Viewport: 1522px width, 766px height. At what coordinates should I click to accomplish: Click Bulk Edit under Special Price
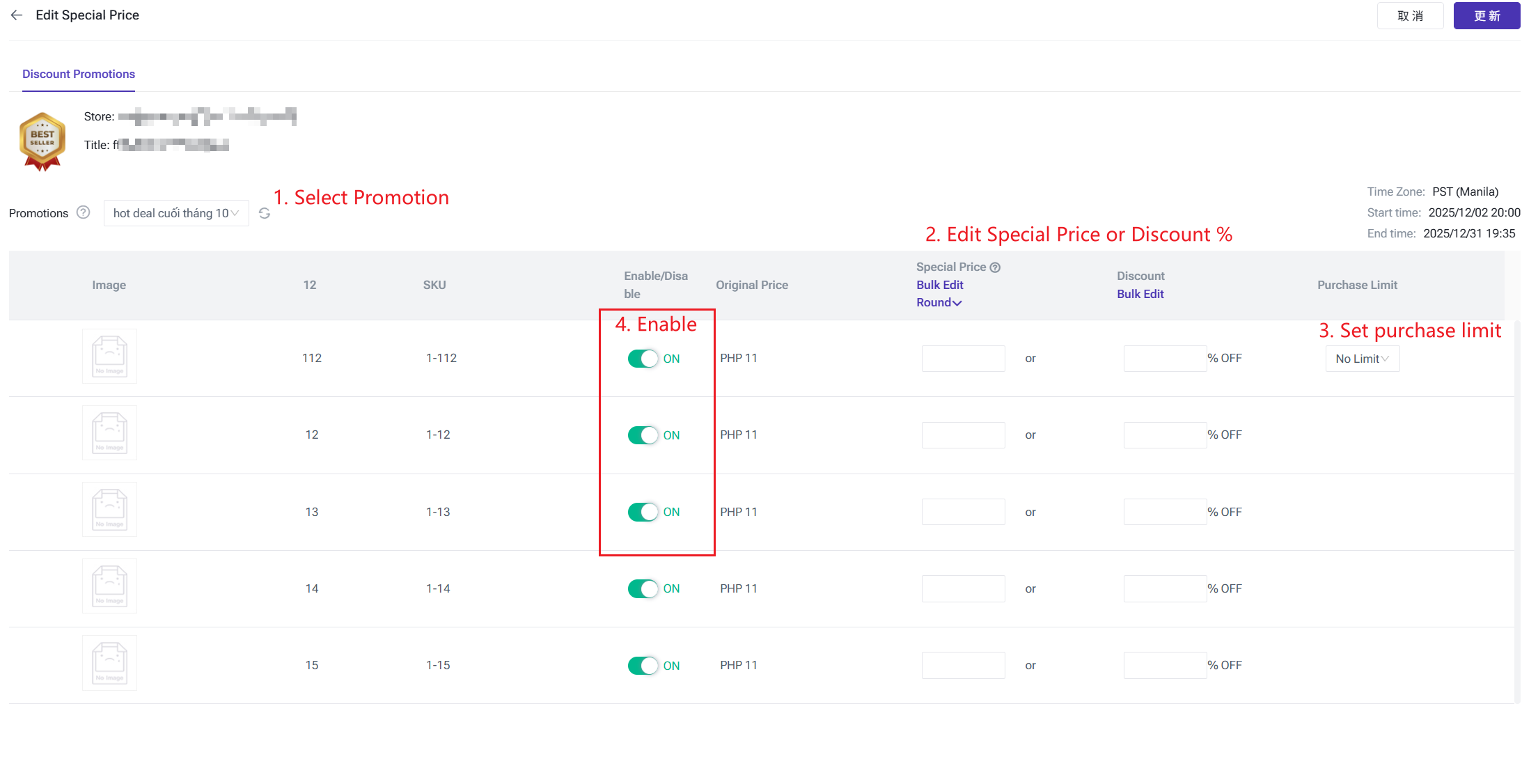pos(939,285)
